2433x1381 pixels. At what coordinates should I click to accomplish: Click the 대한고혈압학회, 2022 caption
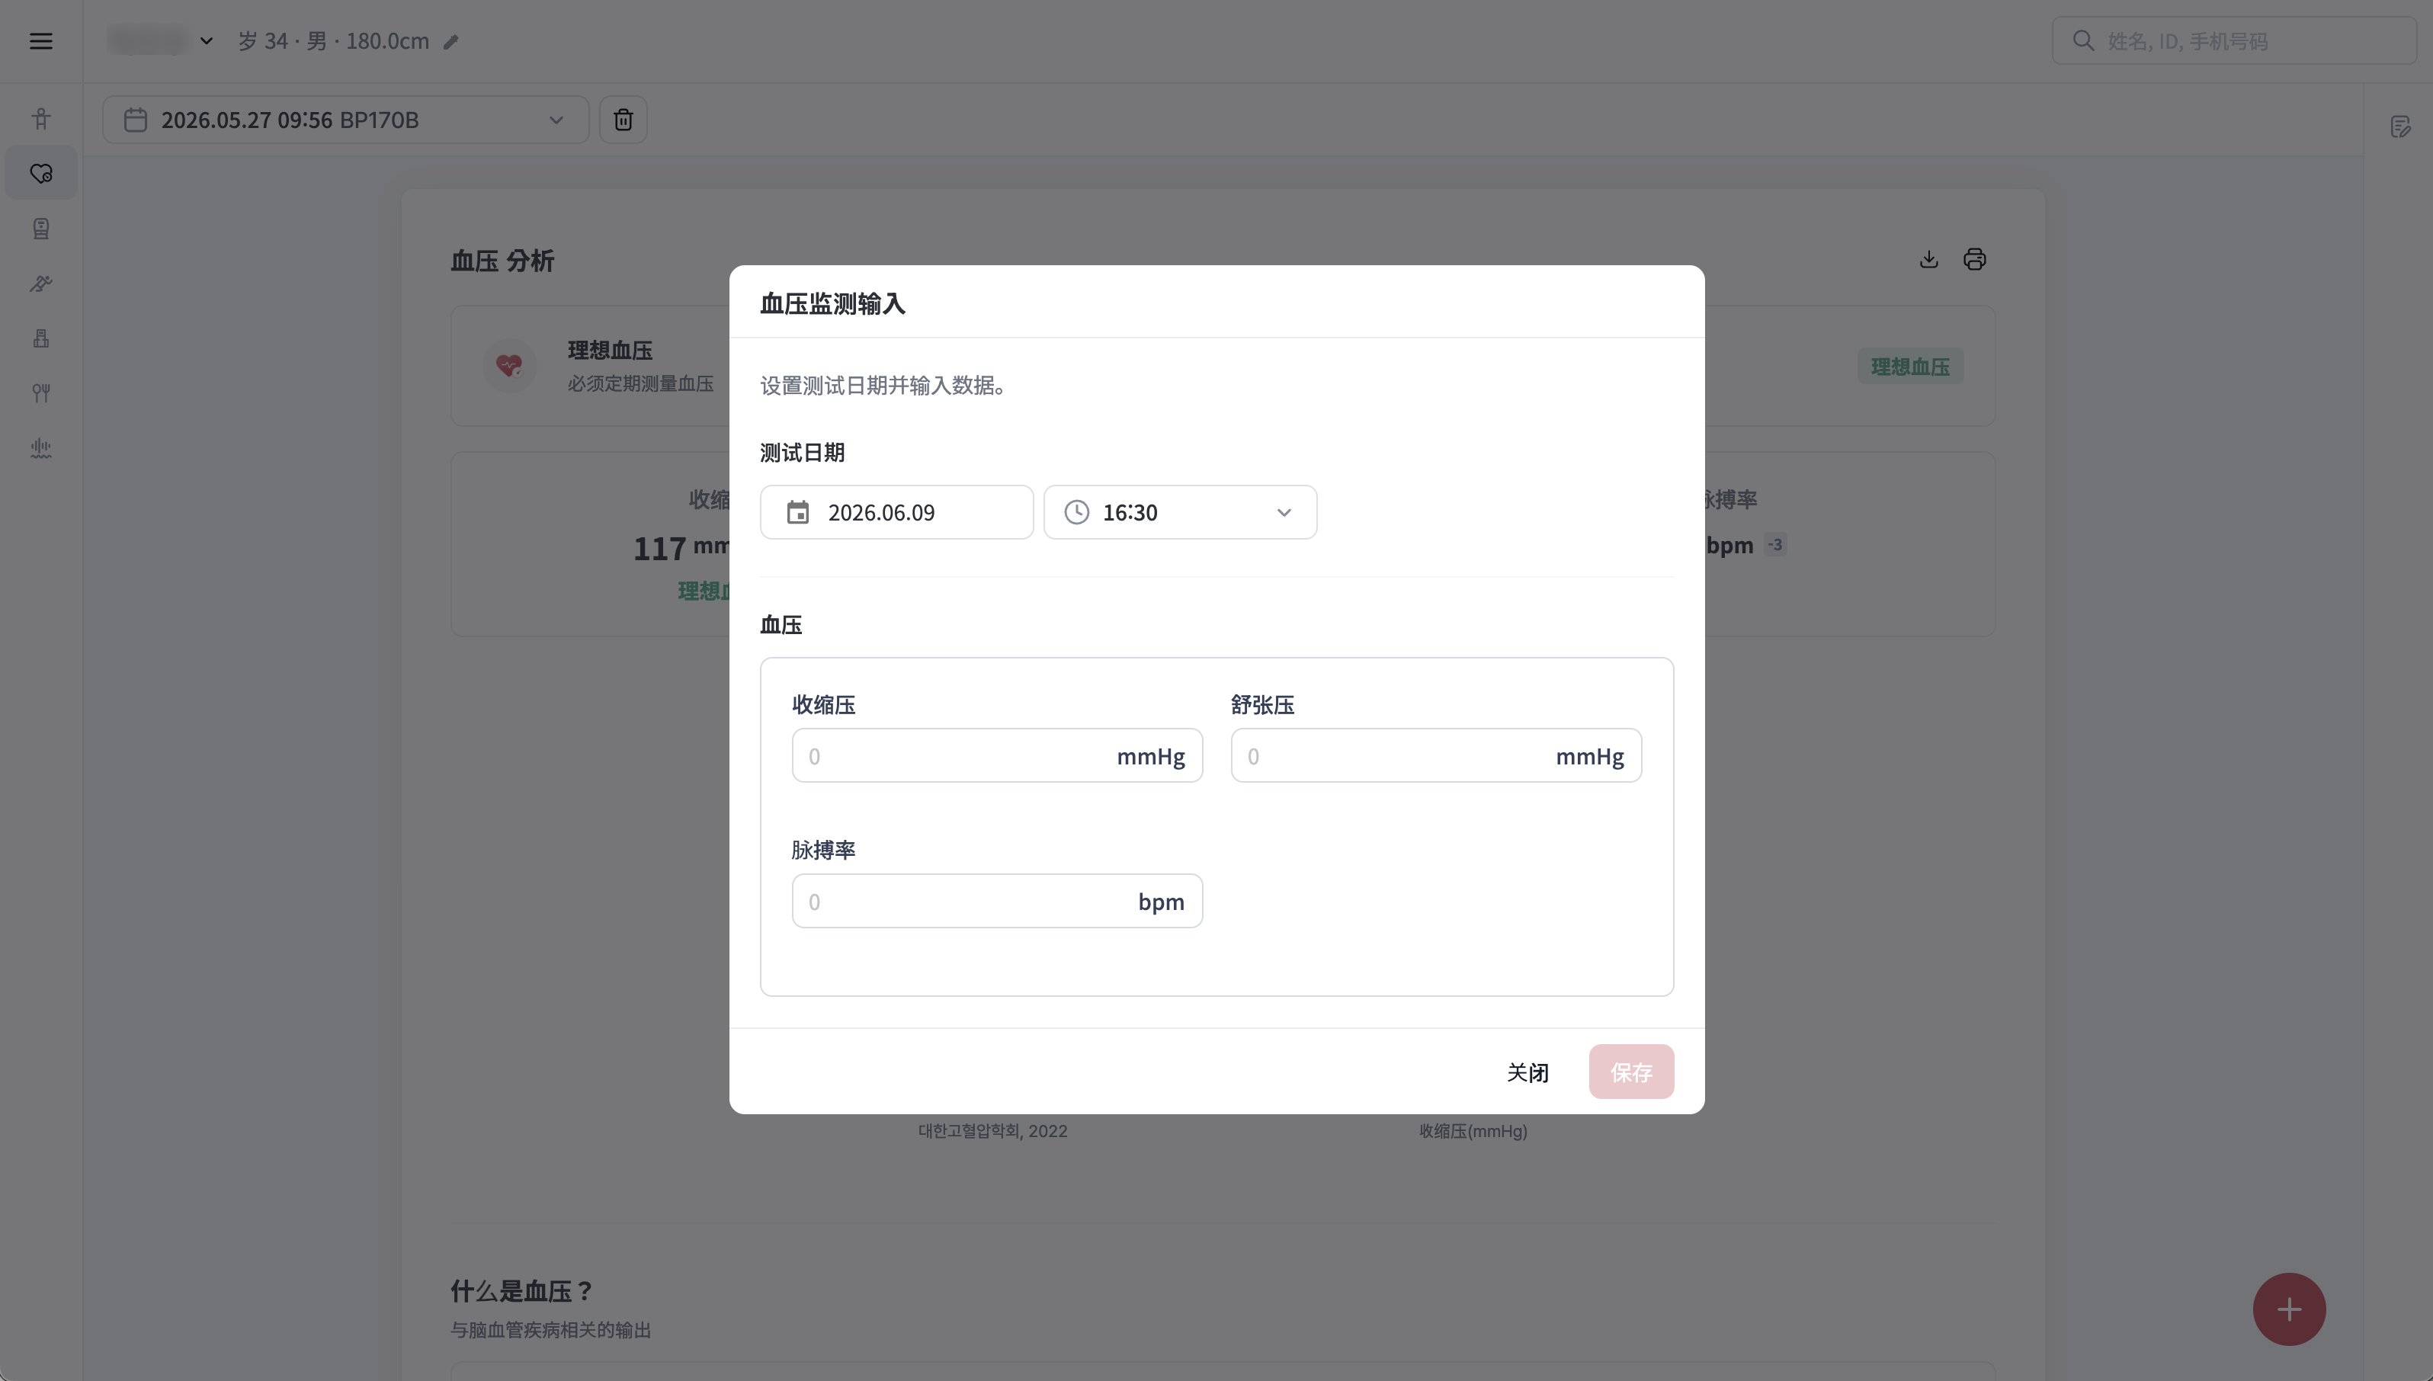993,1130
